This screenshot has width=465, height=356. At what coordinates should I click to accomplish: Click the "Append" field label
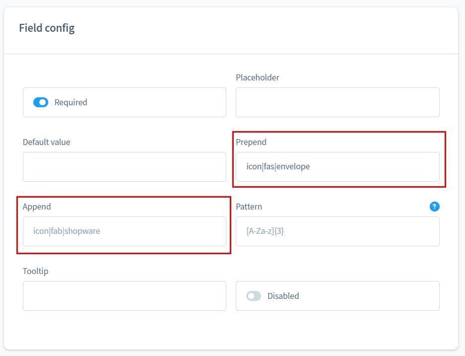[37, 207]
